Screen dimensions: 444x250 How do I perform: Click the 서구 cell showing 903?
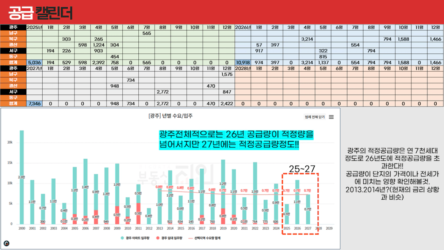click(x=99, y=51)
